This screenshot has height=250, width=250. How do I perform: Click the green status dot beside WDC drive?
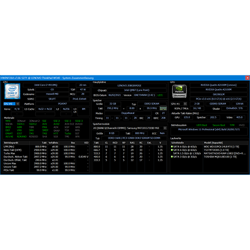click(x=171, y=146)
